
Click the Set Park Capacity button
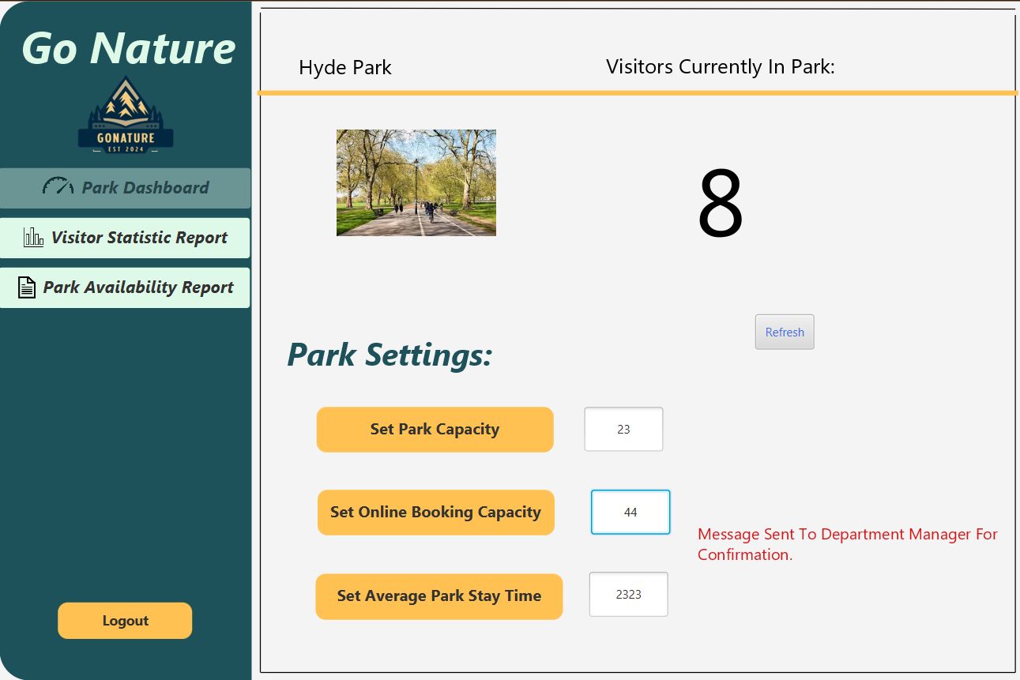435,430
